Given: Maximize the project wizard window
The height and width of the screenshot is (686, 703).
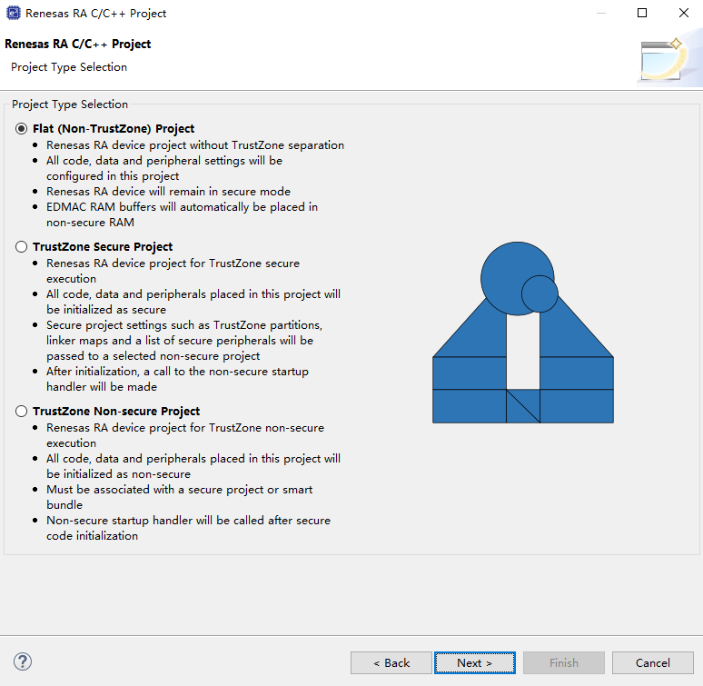Looking at the screenshot, I should tap(642, 13).
